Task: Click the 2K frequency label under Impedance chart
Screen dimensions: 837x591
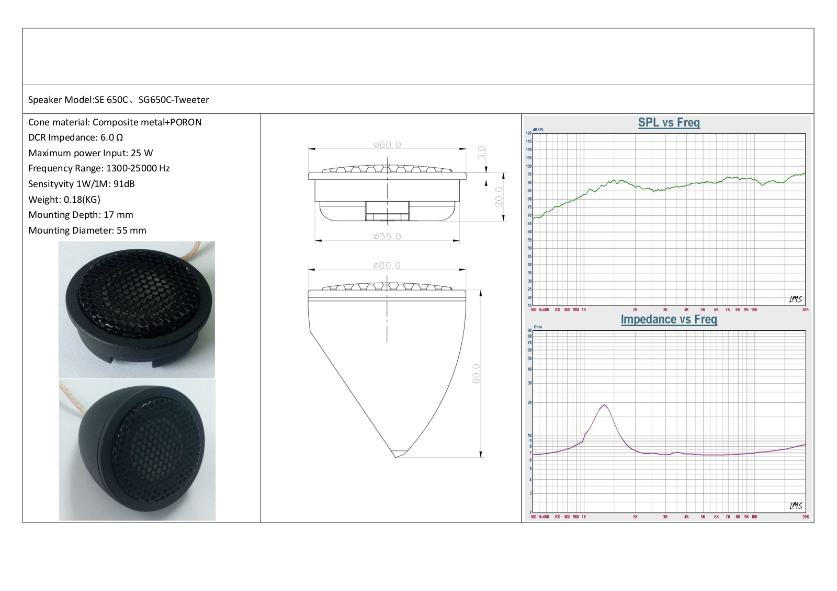Action: pyautogui.click(x=635, y=517)
